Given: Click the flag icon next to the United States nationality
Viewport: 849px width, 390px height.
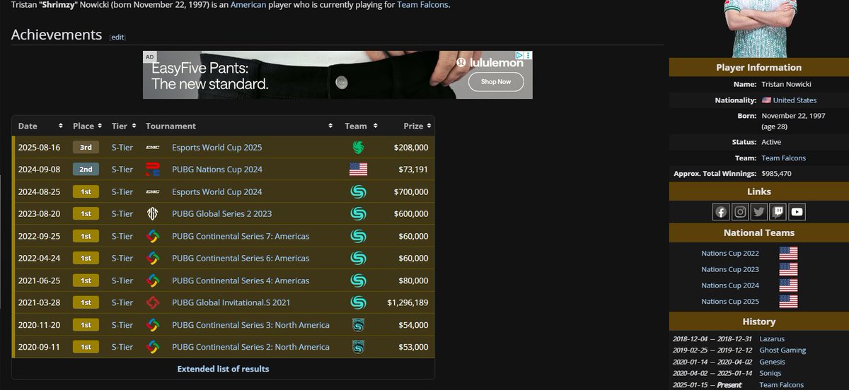Looking at the screenshot, I should point(766,100).
